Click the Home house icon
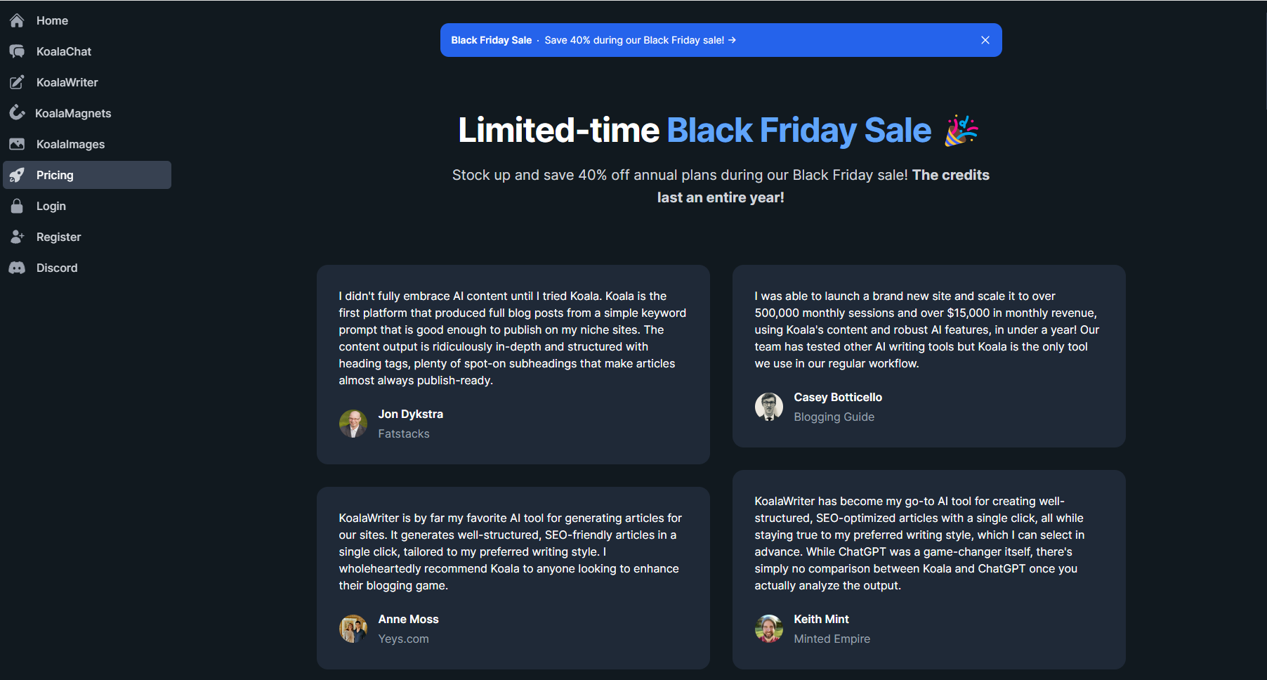 pos(17,21)
